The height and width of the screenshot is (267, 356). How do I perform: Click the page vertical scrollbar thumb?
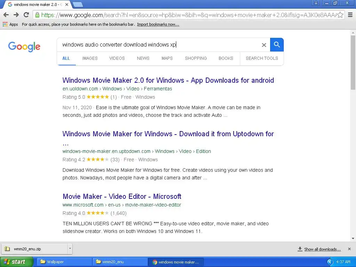tap(353, 63)
